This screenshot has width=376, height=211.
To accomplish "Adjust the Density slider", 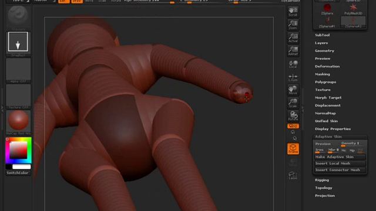I will tap(352, 144).
